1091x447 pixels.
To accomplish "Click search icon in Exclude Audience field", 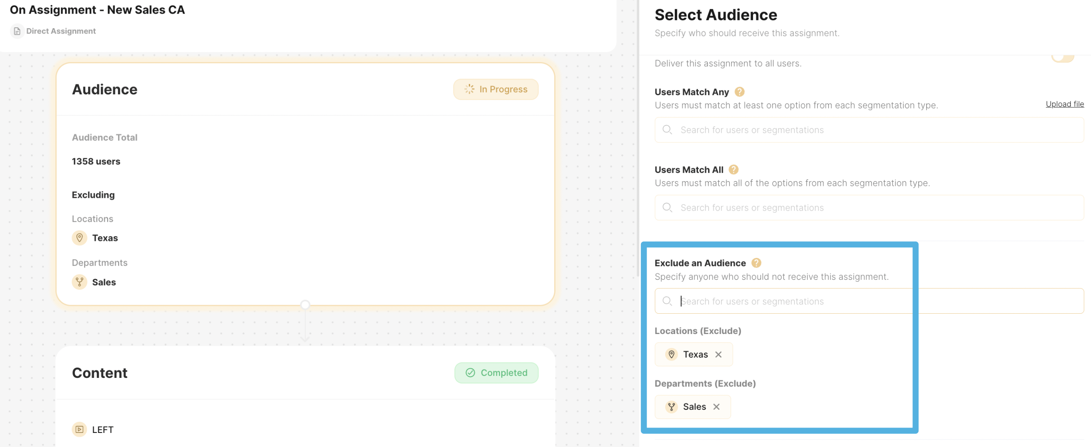I will (x=667, y=301).
